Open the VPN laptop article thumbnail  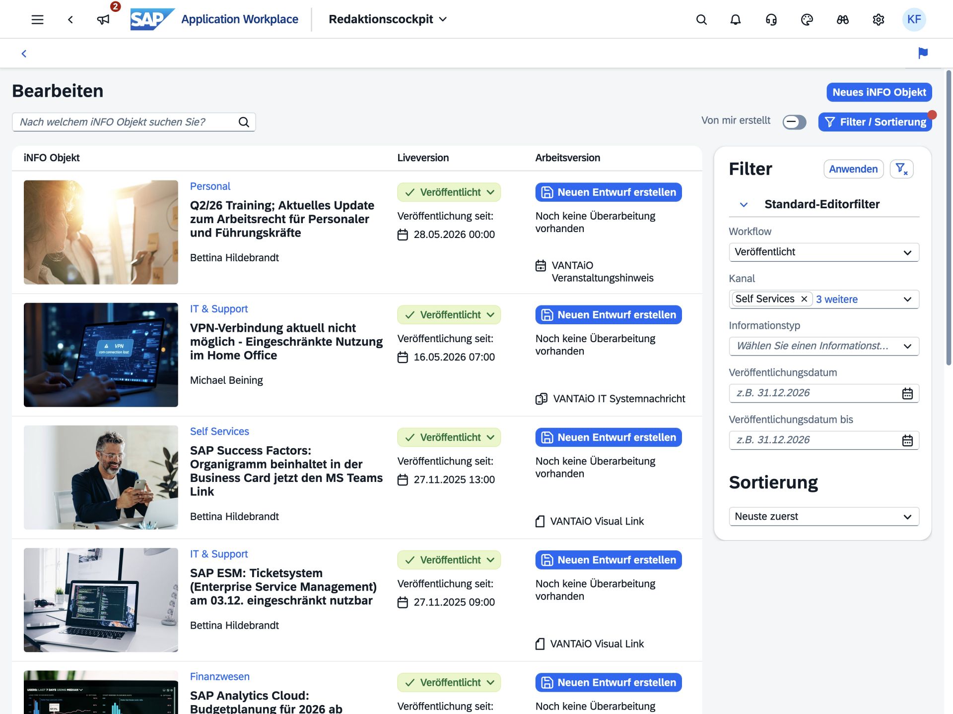(x=101, y=355)
